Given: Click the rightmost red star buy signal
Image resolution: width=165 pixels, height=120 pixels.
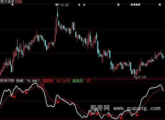Looking at the screenshot, I should pyautogui.click(x=137, y=115).
